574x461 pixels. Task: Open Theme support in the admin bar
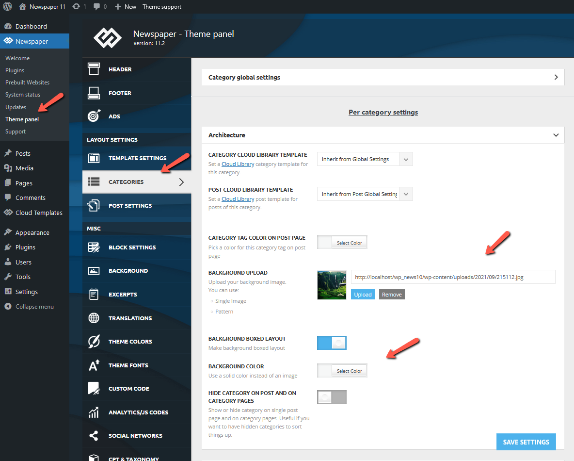pyautogui.click(x=162, y=7)
